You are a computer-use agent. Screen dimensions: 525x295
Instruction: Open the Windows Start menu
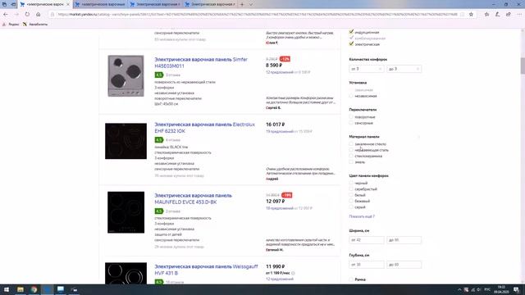(x=7, y=289)
